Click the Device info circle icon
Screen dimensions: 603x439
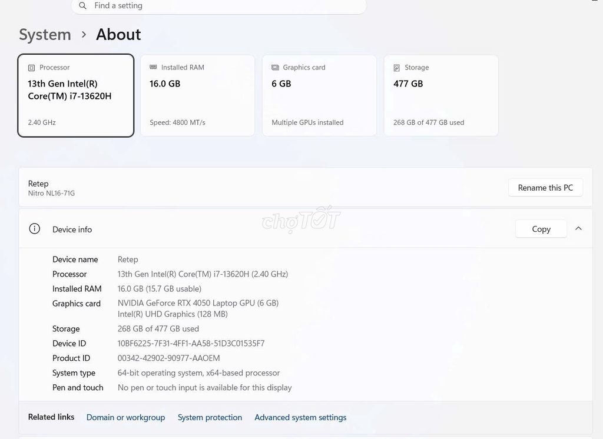[x=35, y=229]
